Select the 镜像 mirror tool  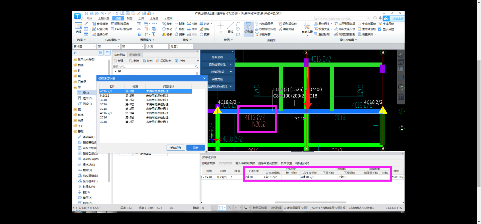click(167, 34)
